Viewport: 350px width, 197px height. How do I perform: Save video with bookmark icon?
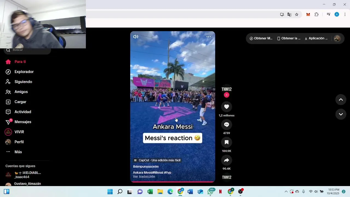click(x=226, y=142)
